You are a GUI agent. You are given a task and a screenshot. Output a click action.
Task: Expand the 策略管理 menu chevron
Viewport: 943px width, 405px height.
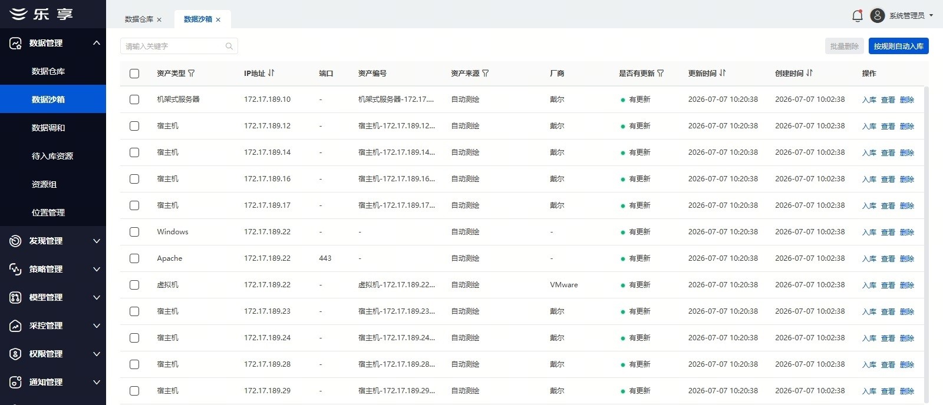click(97, 269)
